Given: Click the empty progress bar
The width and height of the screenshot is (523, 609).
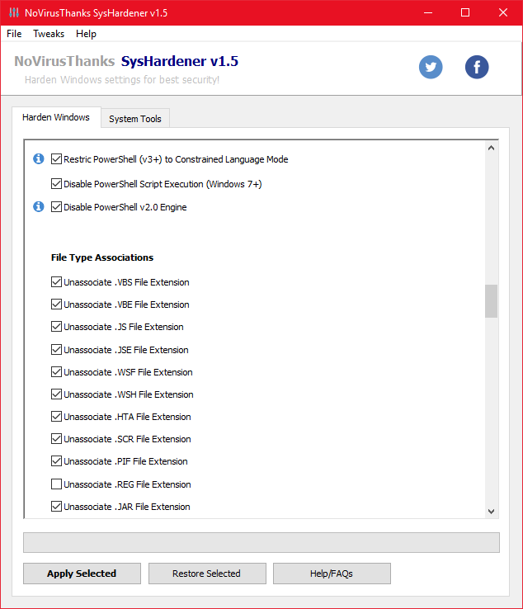Looking at the screenshot, I should (261, 543).
